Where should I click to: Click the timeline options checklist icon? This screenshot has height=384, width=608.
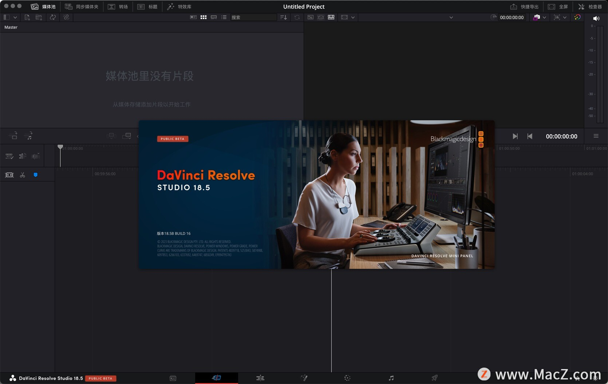[x=9, y=156]
